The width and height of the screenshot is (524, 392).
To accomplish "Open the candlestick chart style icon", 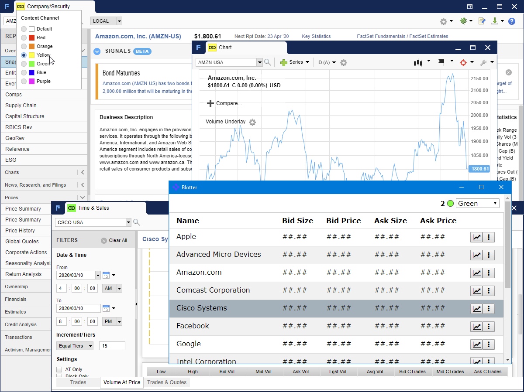I will tap(418, 62).
